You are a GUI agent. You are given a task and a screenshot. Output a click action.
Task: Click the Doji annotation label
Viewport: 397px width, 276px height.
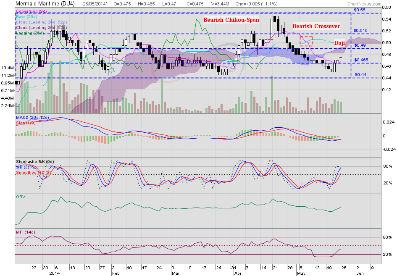point(339,43)
